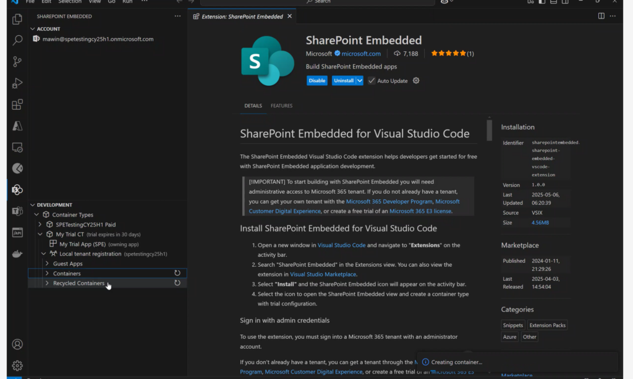Screen dimensions: 633x379
Task: Collapse the Container Types node
Action: pos(36,214)
